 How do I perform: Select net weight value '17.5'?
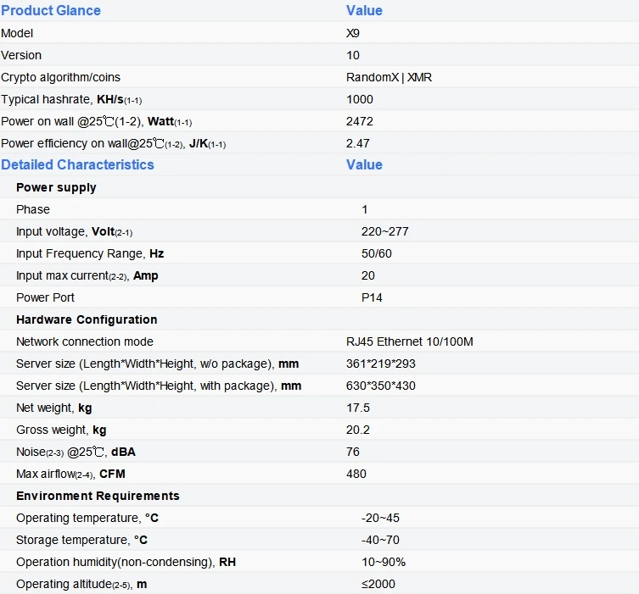358,408
